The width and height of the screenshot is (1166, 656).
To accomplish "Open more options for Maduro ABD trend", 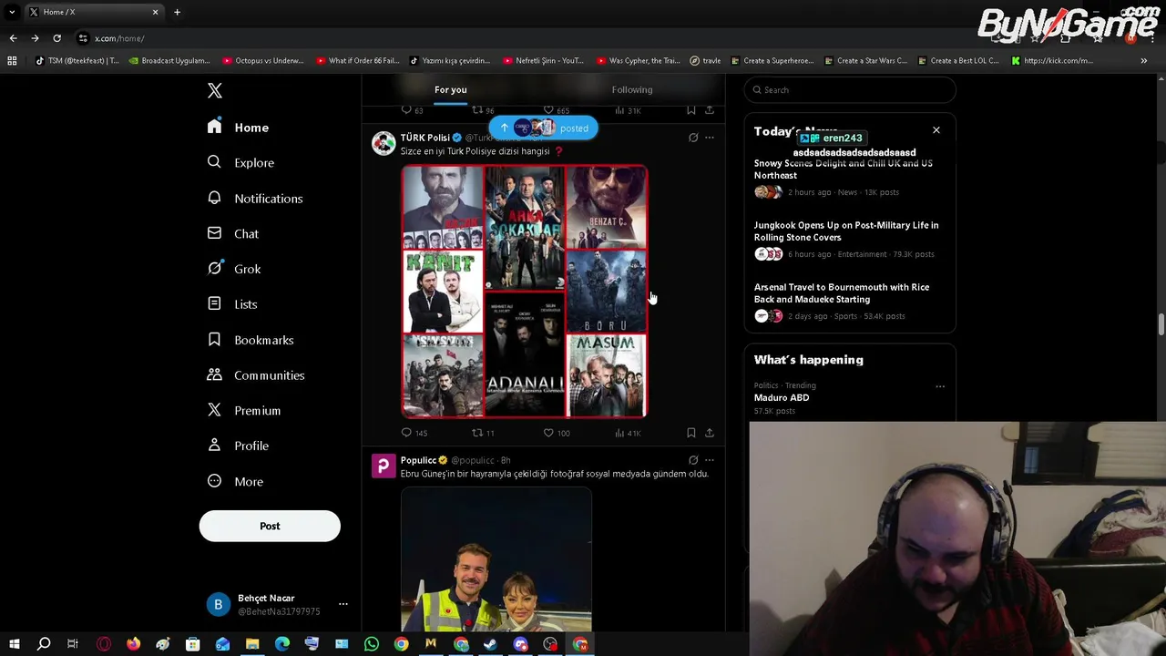I will tap(940, 386).
